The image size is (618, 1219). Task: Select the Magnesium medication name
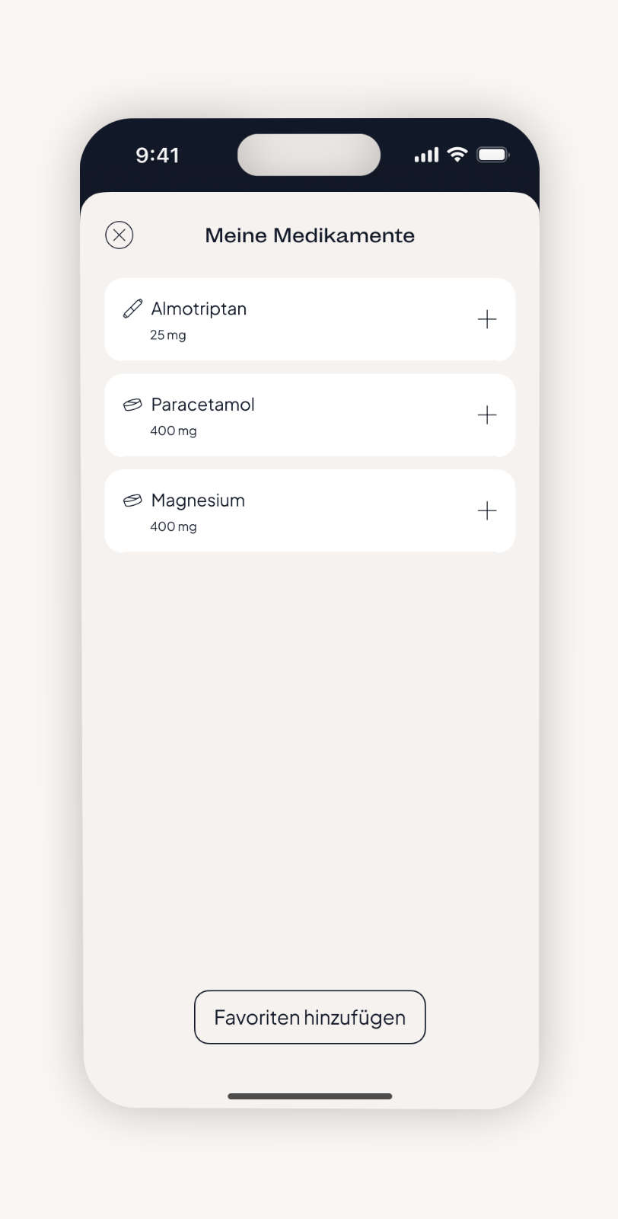198,501
